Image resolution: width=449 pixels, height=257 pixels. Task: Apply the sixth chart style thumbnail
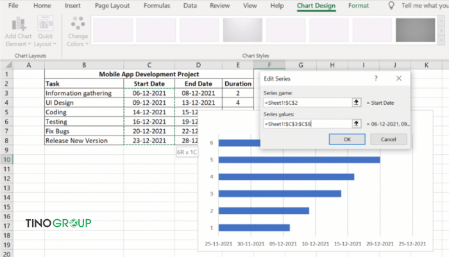[x=329, y=30]
